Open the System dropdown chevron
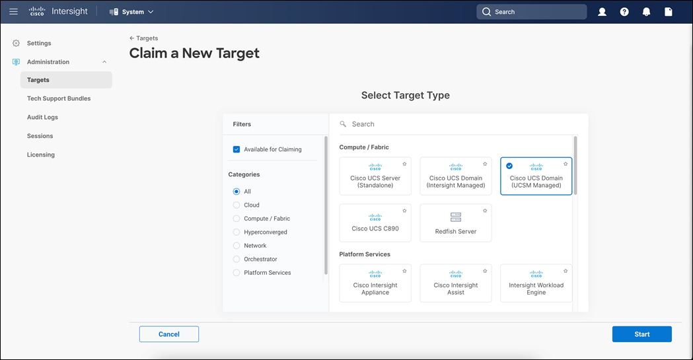 tap(151, 12)
